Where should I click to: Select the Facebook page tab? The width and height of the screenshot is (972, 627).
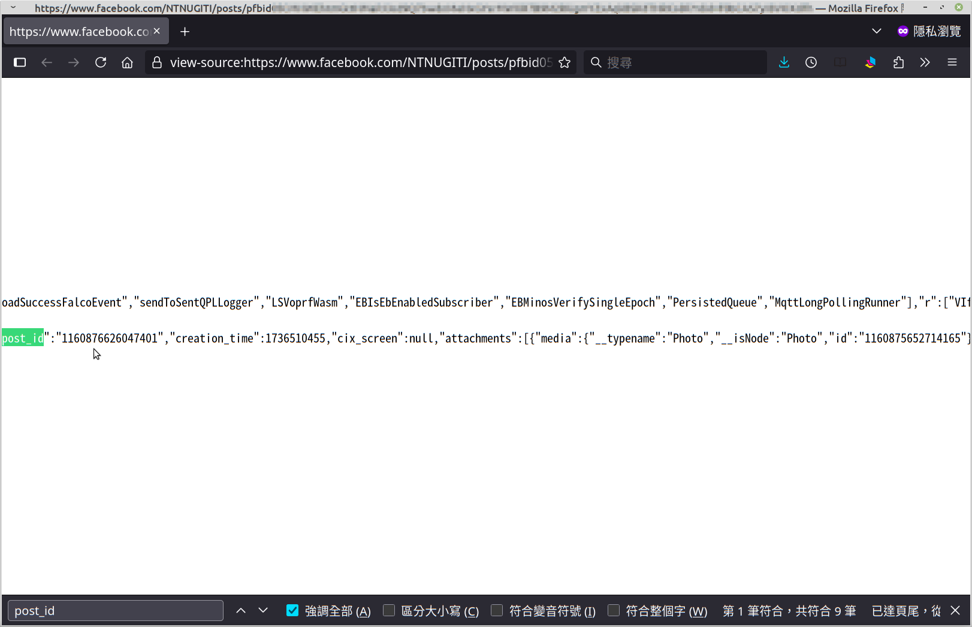pos(86,31)
